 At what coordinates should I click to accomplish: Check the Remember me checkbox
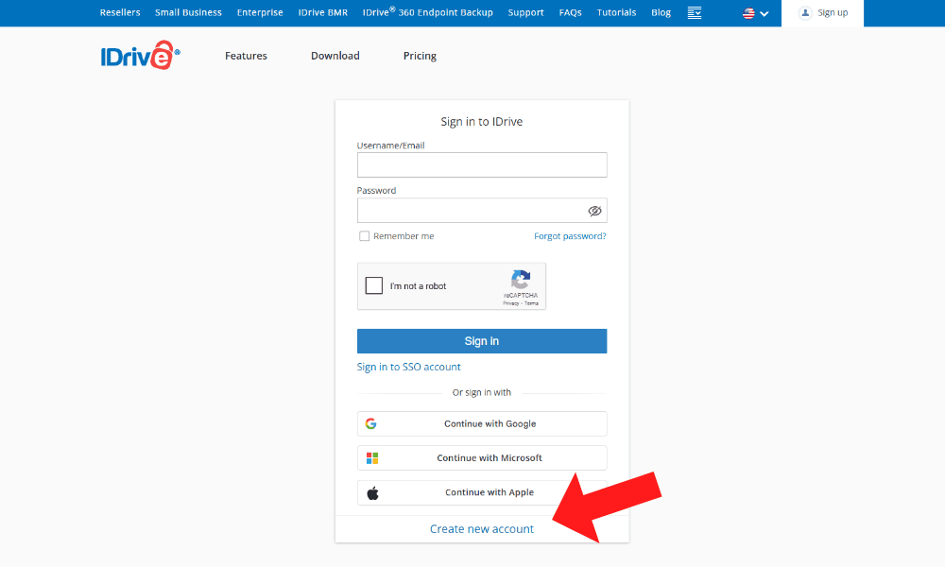coord(364,236)
